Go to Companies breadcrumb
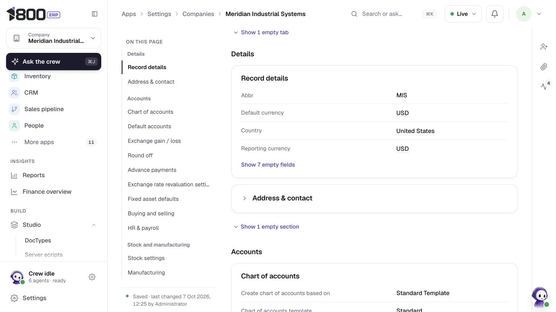 coord(198,14)
